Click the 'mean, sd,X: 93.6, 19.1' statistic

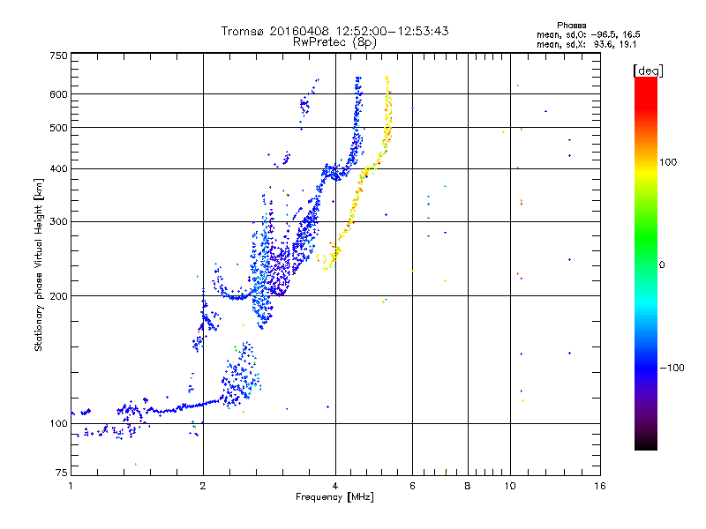586,44
